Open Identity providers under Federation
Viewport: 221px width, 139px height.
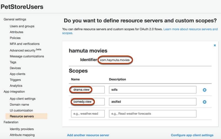tap(22, 129)
